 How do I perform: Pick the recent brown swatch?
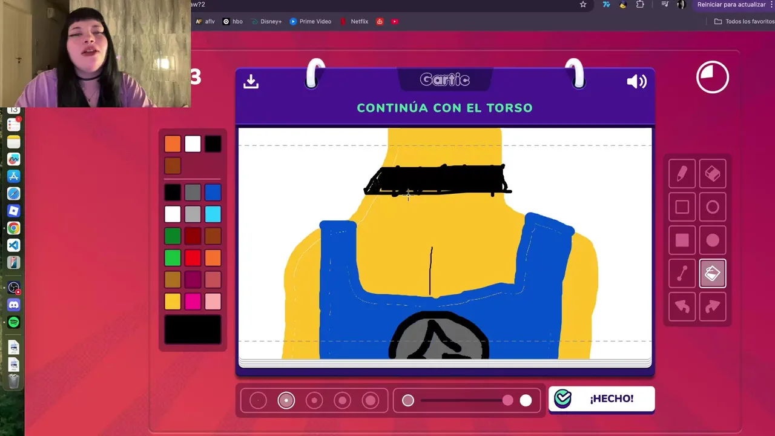pyautogui.click(x=173, y=165)
